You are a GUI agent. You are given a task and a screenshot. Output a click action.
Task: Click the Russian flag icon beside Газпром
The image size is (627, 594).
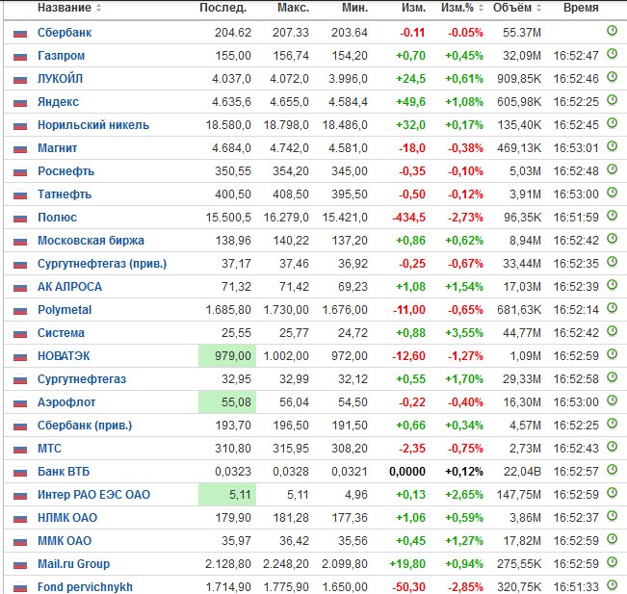coord(20,57)
